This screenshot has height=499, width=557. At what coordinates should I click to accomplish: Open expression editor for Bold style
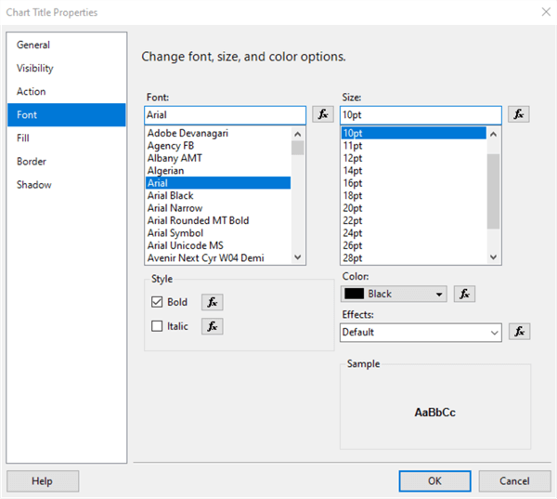click(x=213, y=302)
